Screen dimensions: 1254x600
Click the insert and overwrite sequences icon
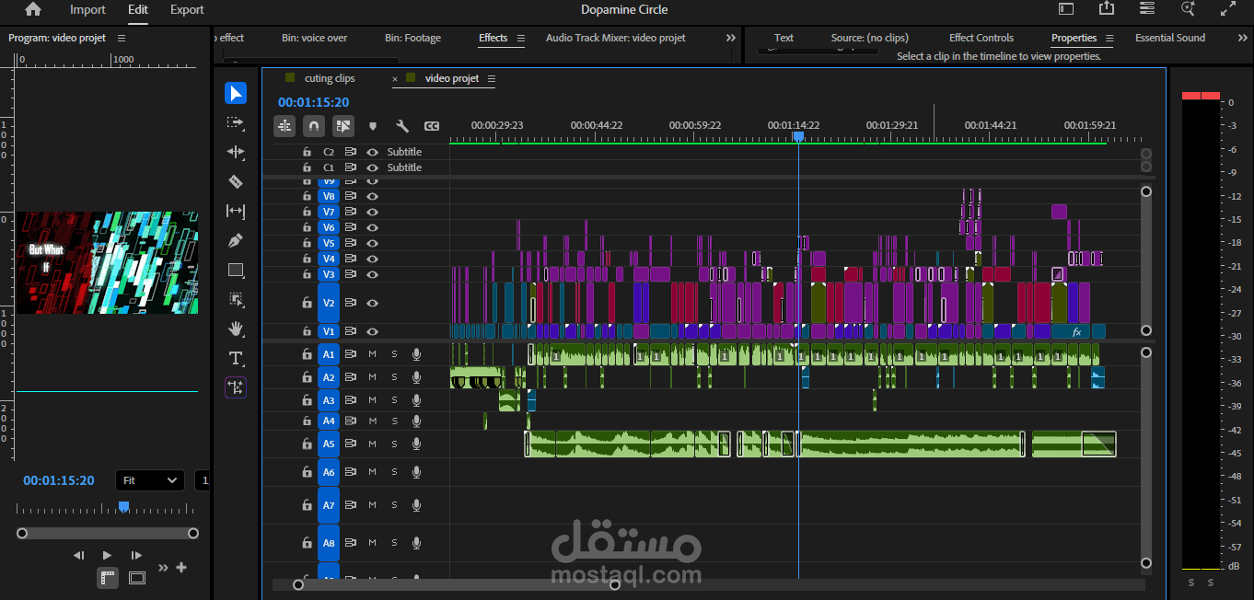[x=284, y=126]
